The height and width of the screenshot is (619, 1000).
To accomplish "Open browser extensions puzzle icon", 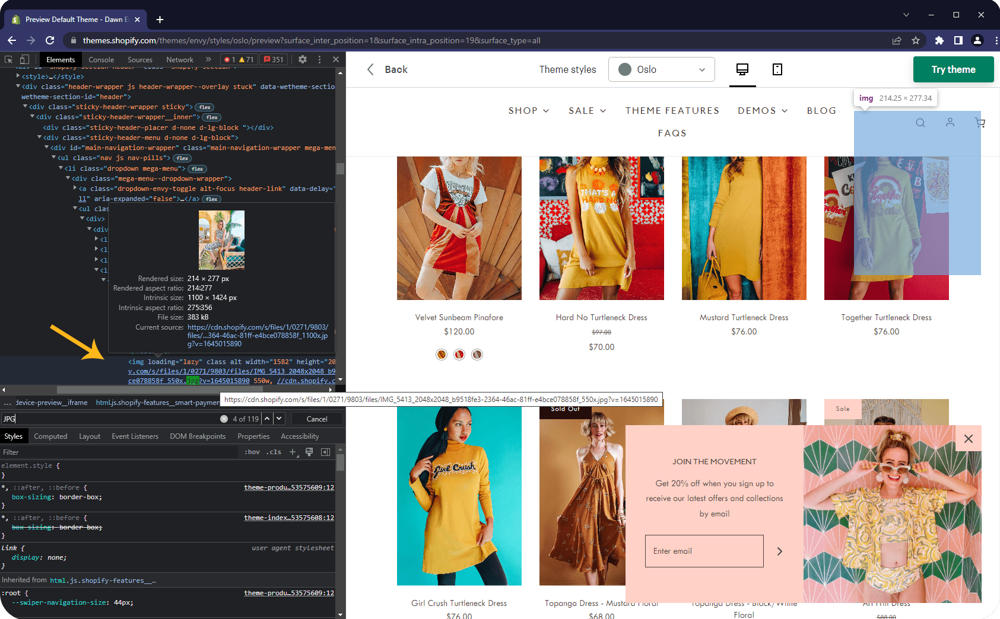I will (x=939, y=40).
